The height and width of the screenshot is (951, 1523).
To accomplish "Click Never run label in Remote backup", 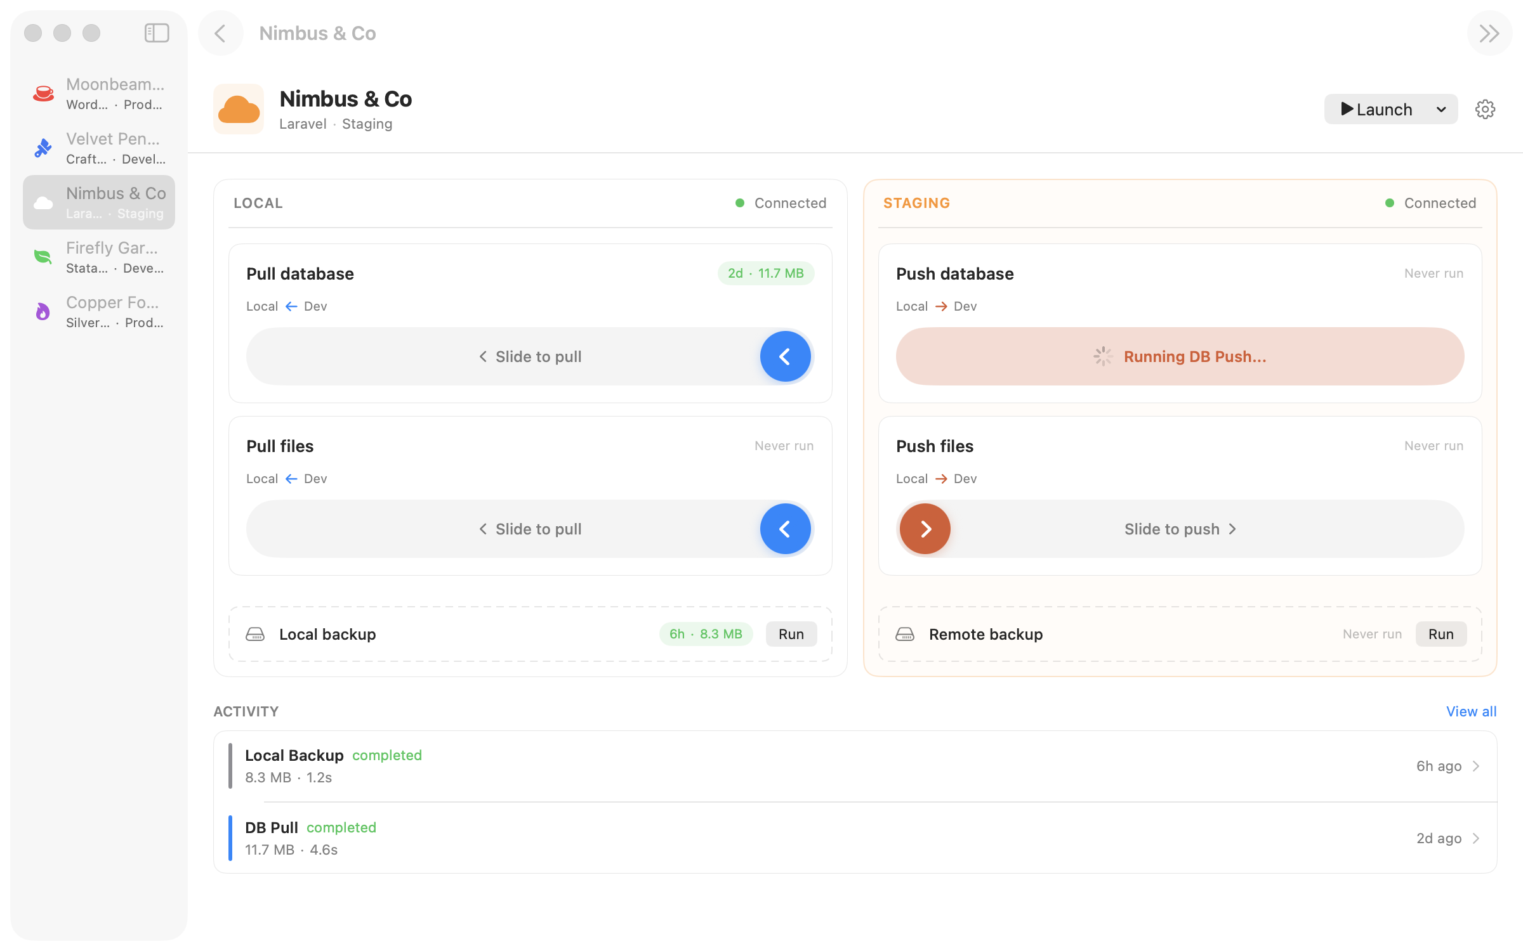I will coord(1372,634).
